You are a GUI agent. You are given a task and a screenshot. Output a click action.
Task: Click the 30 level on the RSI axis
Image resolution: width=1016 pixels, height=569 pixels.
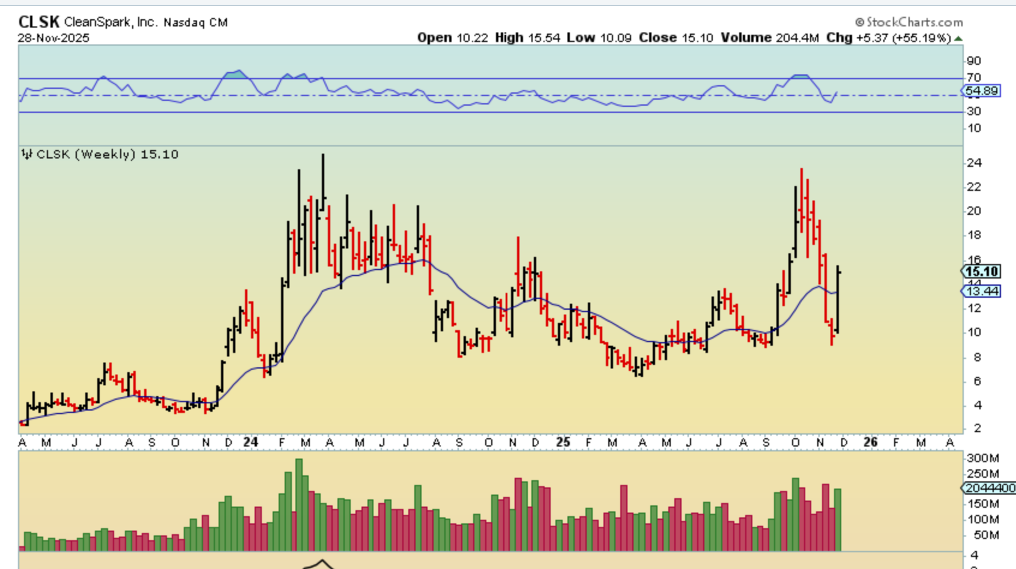tap(974, 111)
